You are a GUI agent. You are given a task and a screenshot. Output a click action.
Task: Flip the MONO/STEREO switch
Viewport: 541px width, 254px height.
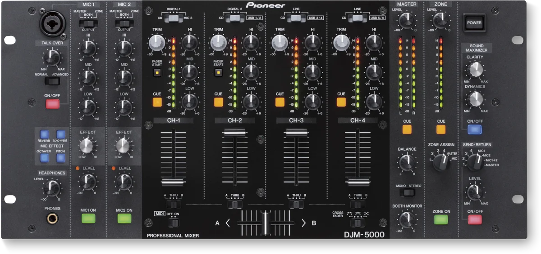pos(408,192)
